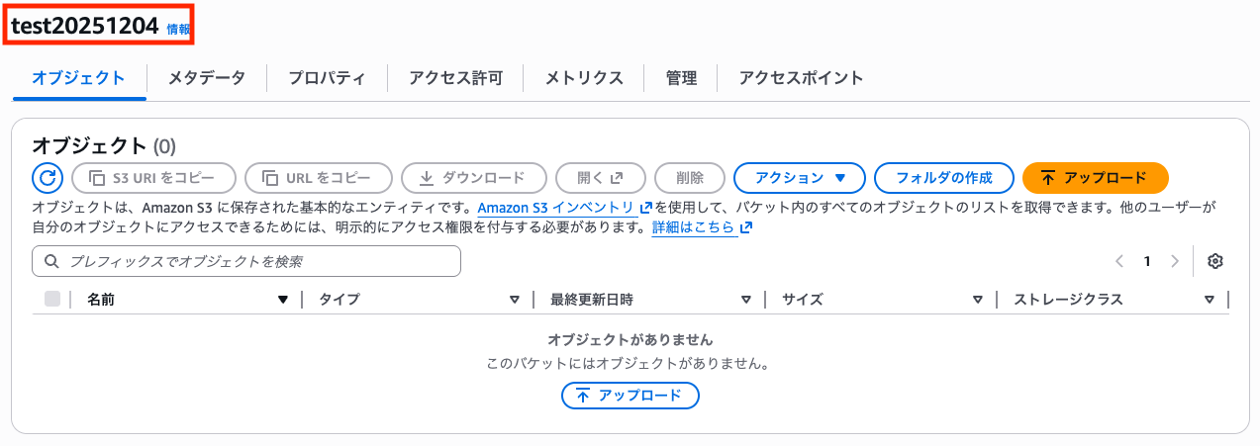Click the URL をコピー button
Screen dimensions: 1260x446
tap(318, 178)
